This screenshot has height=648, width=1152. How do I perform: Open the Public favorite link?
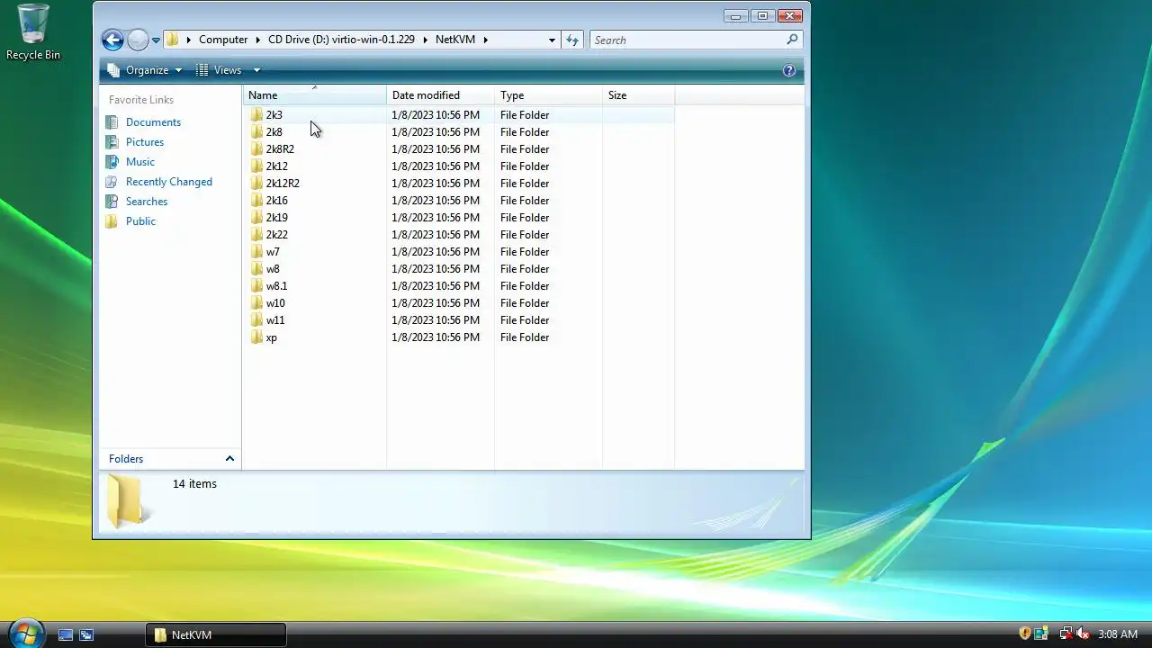point(140,221)
